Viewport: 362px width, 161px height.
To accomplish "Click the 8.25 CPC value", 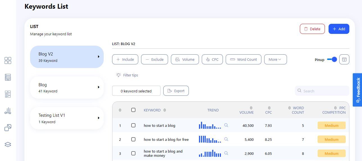I will point(268,139).
